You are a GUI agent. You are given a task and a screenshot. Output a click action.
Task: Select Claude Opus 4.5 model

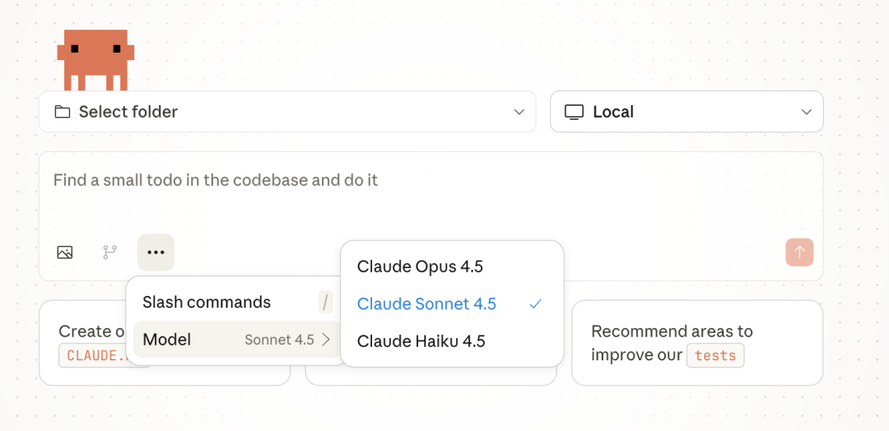click(420, 266)
